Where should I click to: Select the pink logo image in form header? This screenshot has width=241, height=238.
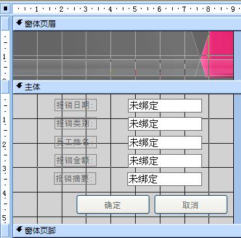216,55
